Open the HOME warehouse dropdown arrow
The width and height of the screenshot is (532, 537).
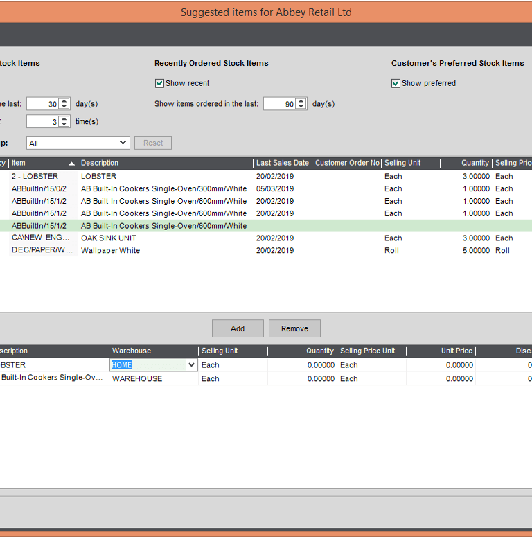point(191,364)
